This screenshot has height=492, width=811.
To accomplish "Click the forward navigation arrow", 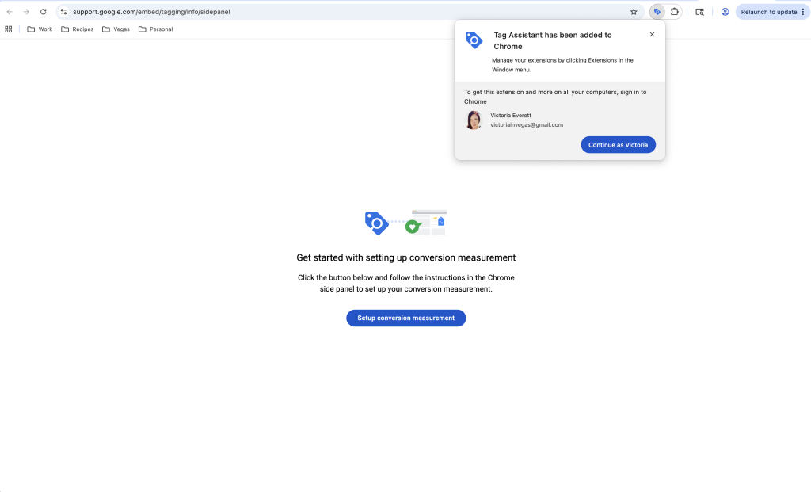I will [26, 12].
